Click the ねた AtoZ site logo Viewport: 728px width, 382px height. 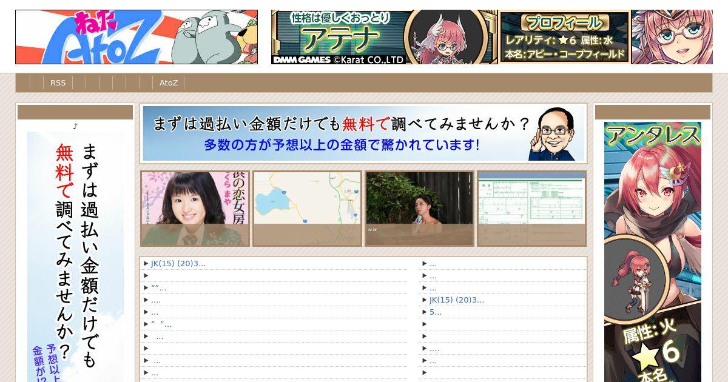[x=136, y=37]
